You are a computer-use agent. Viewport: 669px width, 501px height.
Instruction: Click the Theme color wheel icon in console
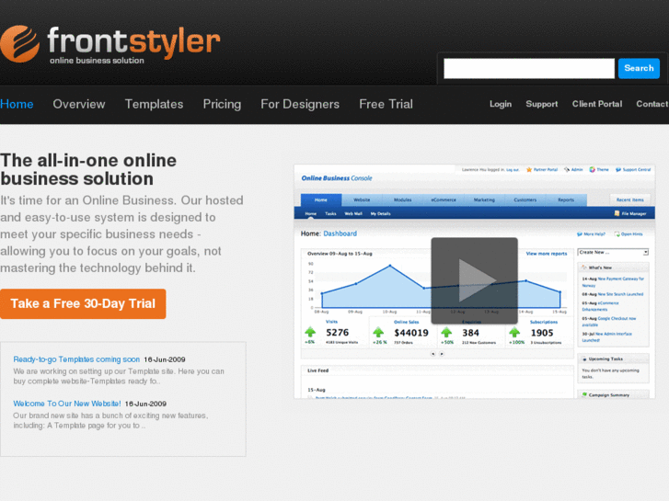pos(593,170)
